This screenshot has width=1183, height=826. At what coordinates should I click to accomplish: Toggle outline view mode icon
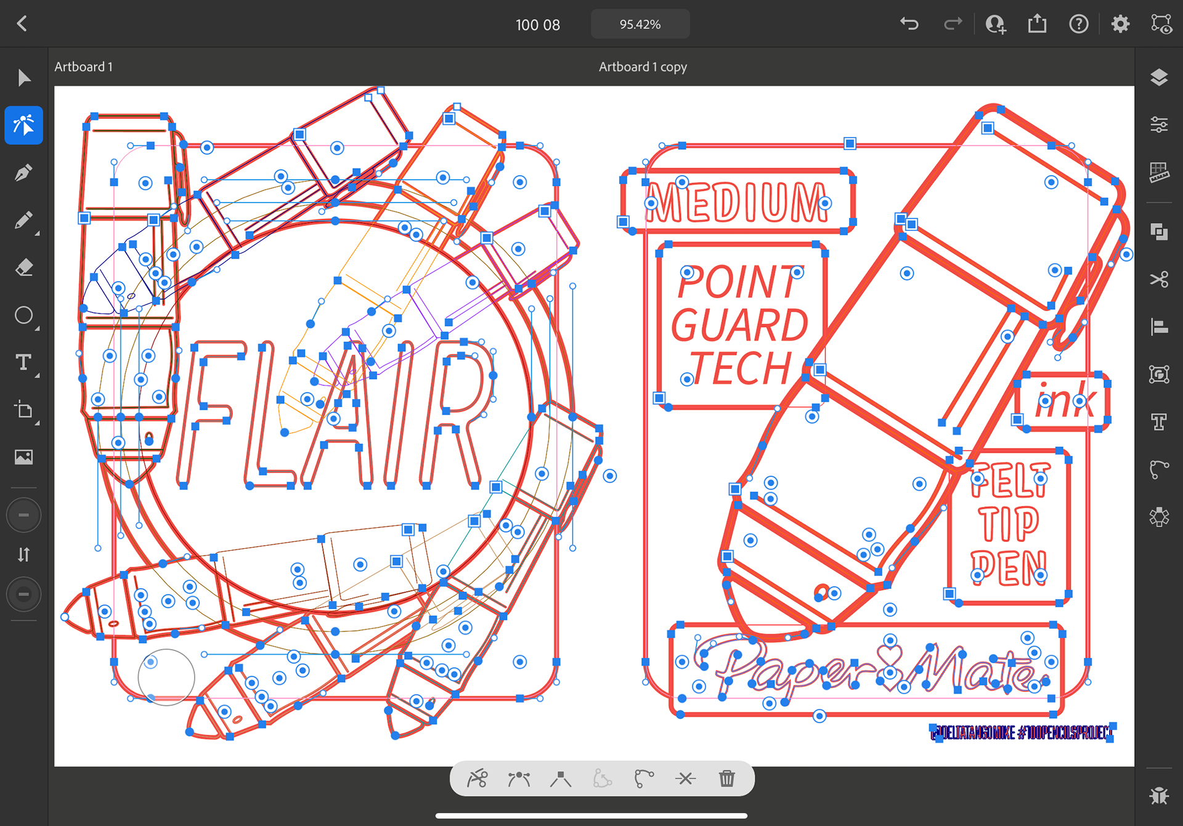[1161, 24]
